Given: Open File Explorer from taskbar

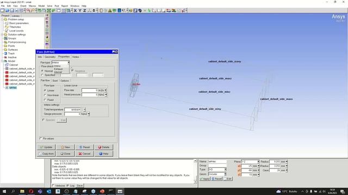Looking at the screenshot, I should pyautogui.click(x=22, y=191).
